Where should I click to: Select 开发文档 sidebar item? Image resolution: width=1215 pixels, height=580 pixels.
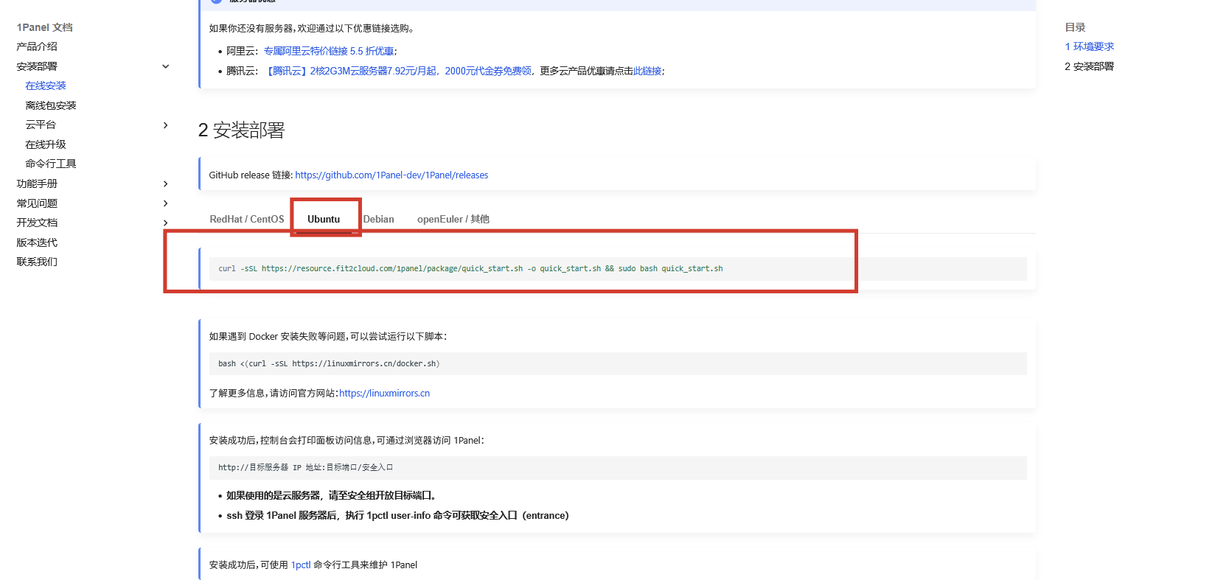coord(37,223)
